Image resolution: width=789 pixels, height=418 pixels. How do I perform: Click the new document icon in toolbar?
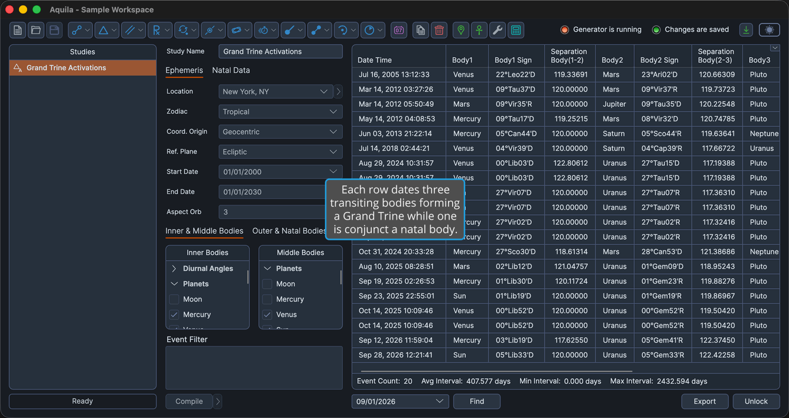18,30
